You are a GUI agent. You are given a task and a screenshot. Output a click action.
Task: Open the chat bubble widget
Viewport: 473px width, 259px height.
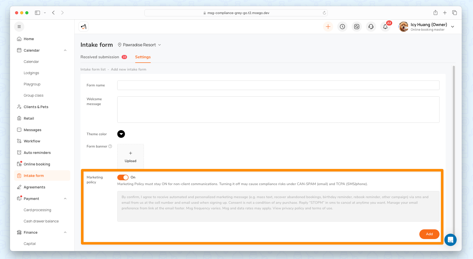click(450, 240)
